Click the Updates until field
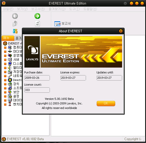Screen dimensions: 146x143 (109, 78)
